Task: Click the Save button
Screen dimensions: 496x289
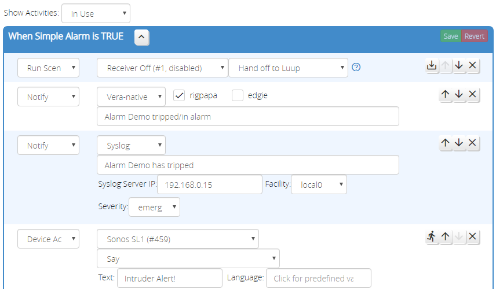Action: (x=450, y=36)
